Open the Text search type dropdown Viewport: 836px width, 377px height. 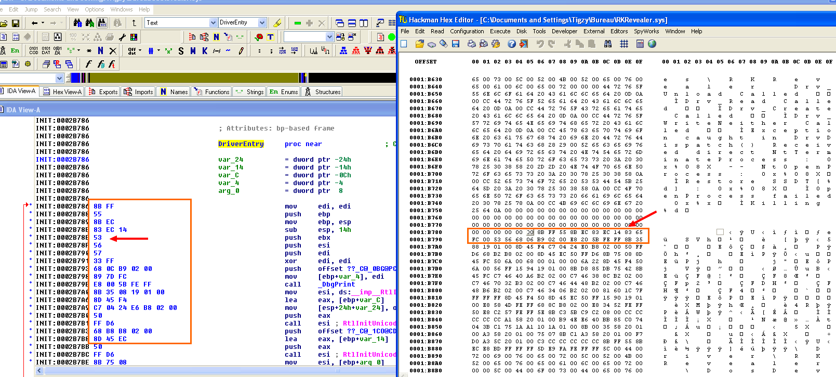[x=213, y=23]
